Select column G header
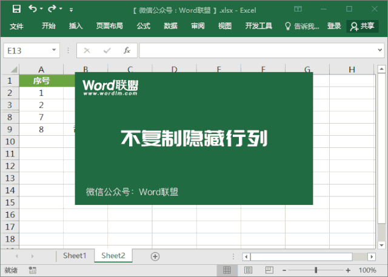Viewport: 388px width, 277px height. click(x=307, y=70)
